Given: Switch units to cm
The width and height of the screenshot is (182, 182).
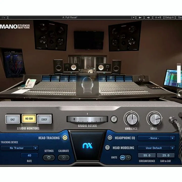Looking at the screenshot, I should coord(122,157).
